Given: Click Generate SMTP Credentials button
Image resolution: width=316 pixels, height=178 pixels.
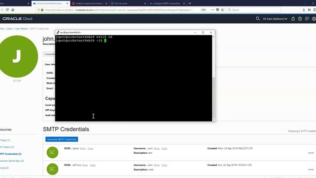Looking at the screenshot, I should click(x=62, y=139).
